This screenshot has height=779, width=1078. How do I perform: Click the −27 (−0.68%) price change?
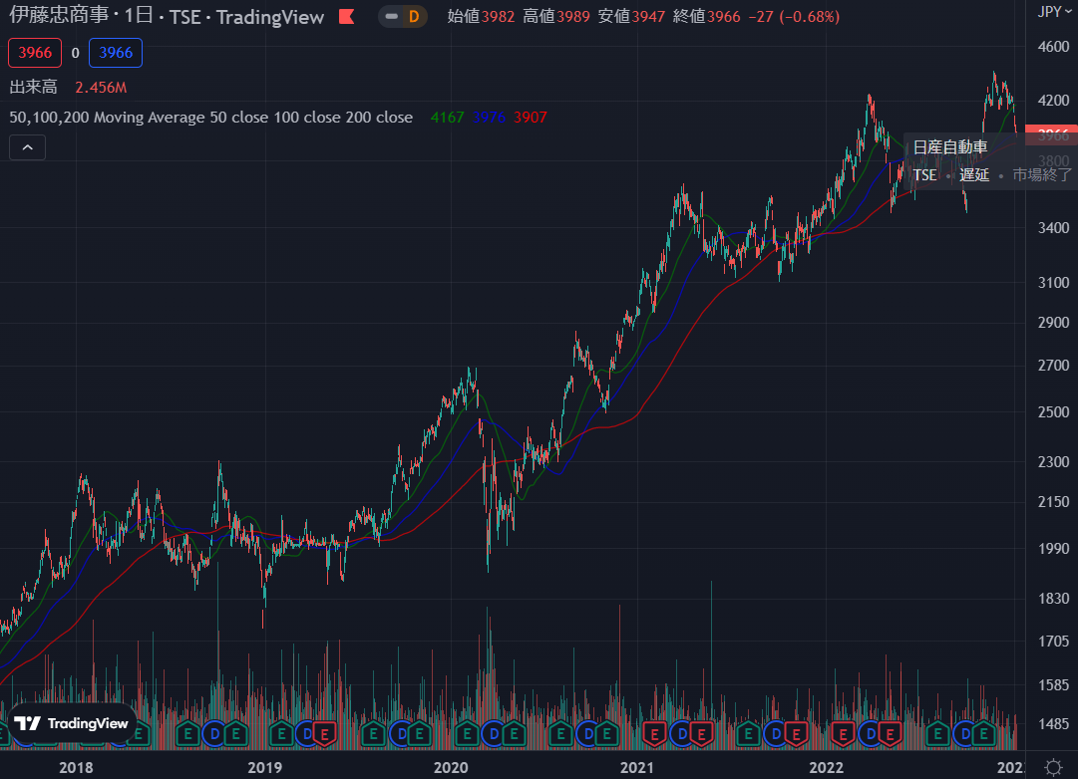(x=794, y=17)
